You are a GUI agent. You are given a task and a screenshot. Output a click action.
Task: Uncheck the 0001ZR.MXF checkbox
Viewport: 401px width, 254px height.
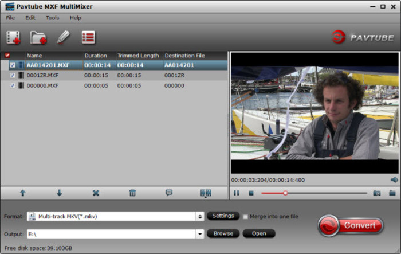click(x=12, y=75)
